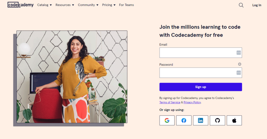Go to For Teams page
267x139 pixels.
pyautogui.click(x=126, y=5)
